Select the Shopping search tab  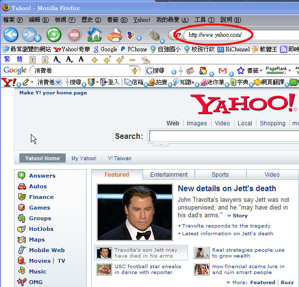pyautogui.click(x=272, y=123)
